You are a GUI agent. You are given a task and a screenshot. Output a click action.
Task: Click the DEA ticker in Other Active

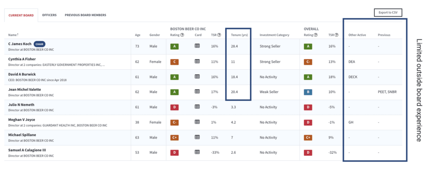[351, 62]
